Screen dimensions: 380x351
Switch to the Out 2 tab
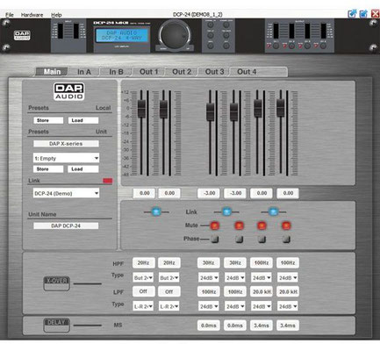[182, 72]
